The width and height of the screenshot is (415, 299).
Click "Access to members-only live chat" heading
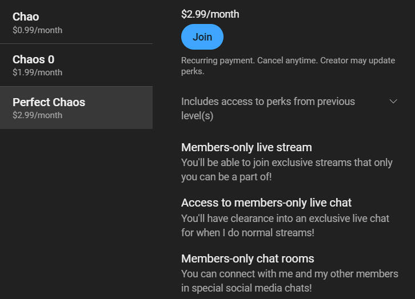coord(266,203)
